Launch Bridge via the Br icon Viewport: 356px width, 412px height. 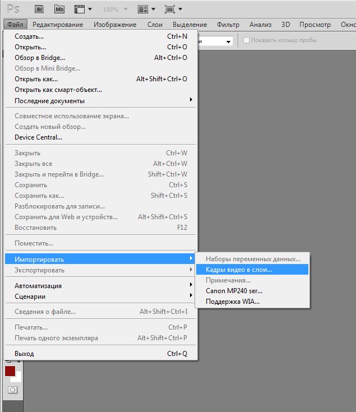[x=39, y=10]
